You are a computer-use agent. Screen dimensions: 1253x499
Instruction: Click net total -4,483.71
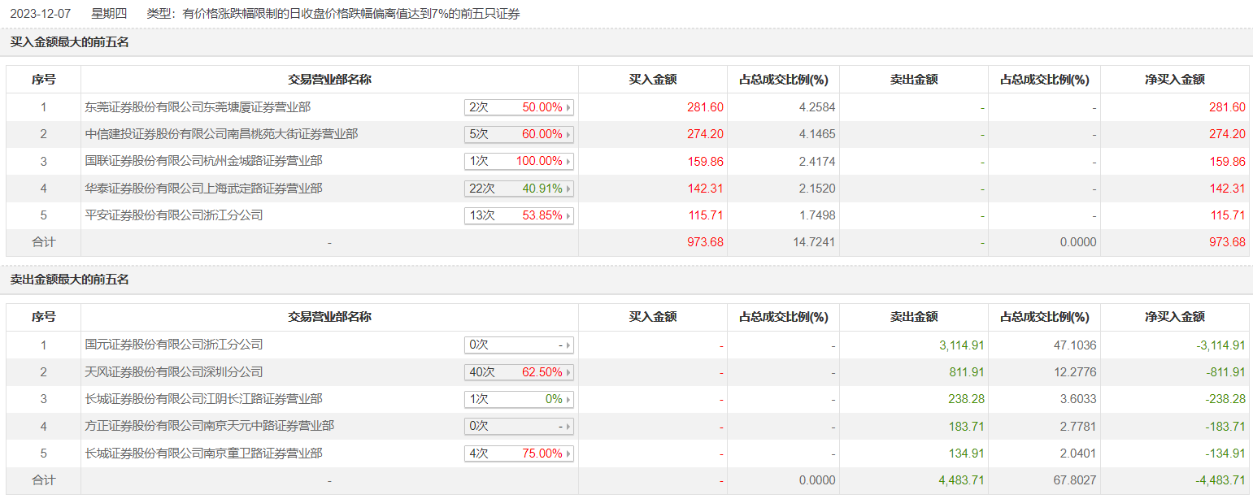1220,480
